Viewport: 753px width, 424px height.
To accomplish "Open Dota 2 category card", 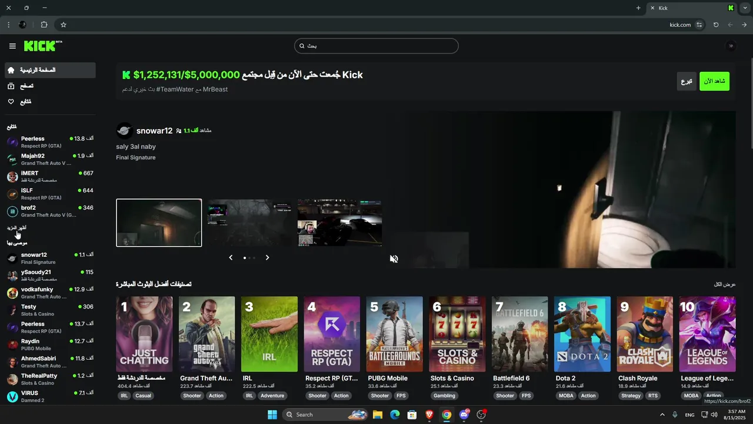I will [x=582, y=334].
